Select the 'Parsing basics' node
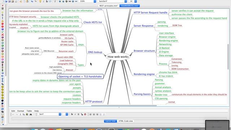This screenshot has width=231, height=130. (x=142, y=94)
